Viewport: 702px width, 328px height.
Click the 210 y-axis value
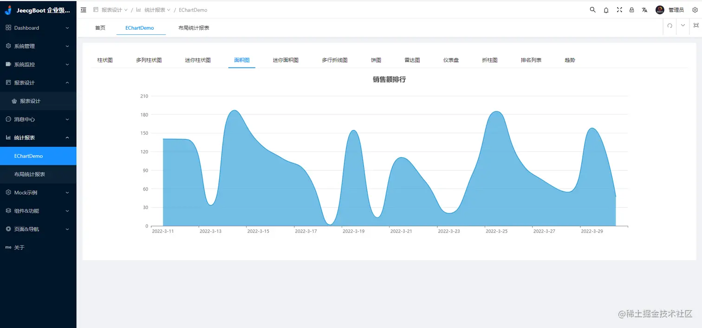click(x=144, y=96)
